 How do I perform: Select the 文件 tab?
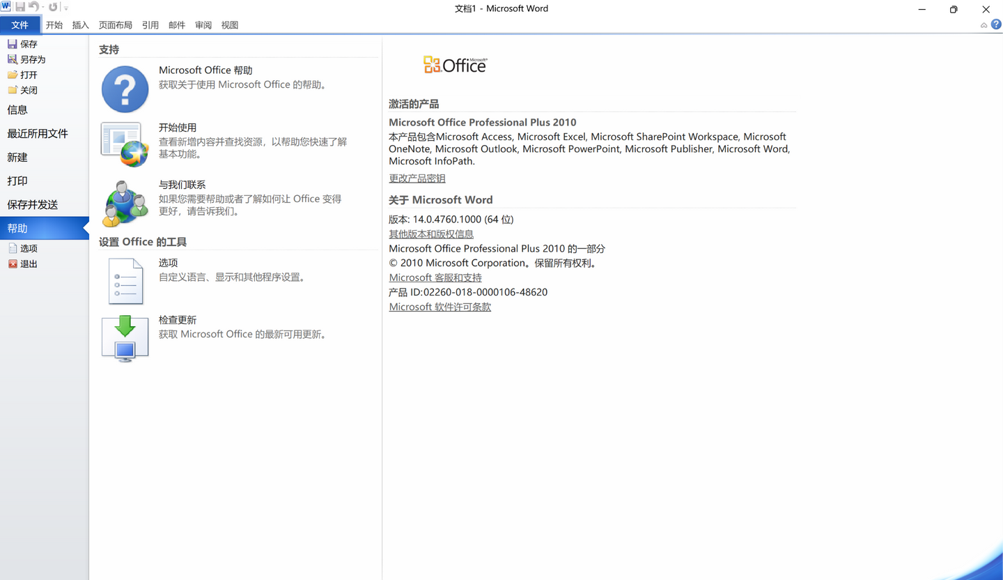[x=20, y=25]
